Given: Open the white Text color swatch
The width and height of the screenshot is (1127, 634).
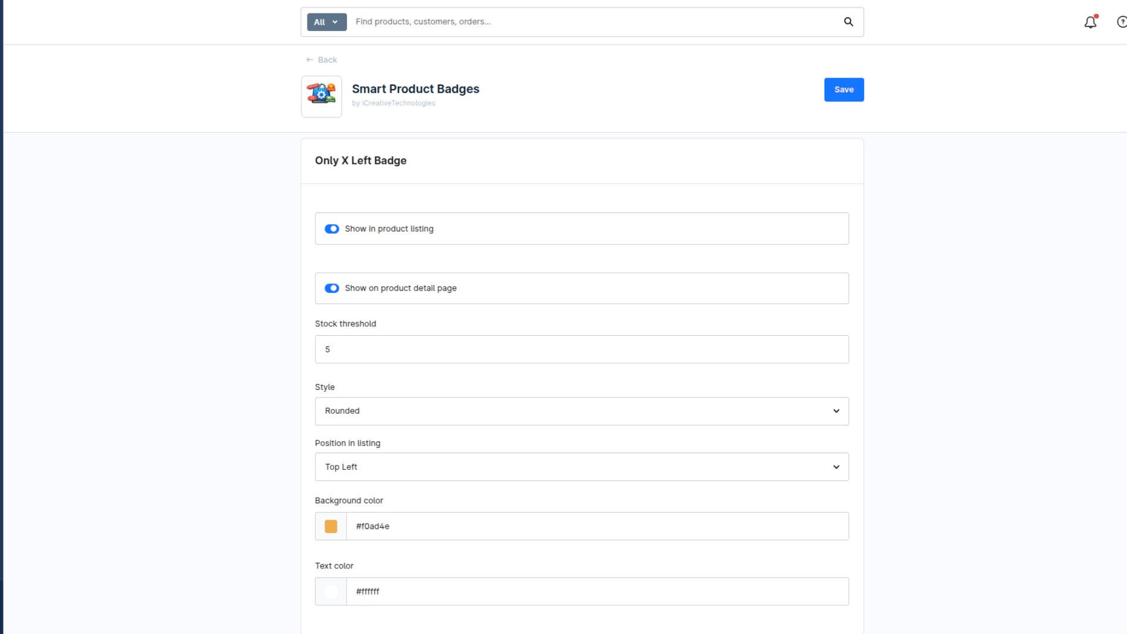Looking at the screenshot, I should tap(331, 592).
